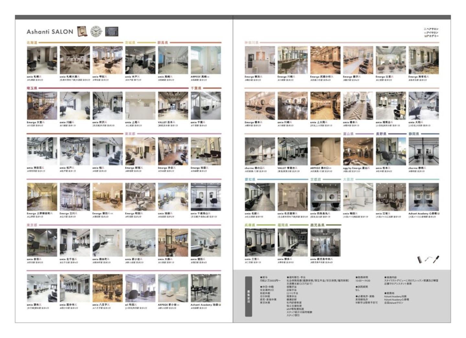Click the wall clock icon beside Ashanti SALON
The image size is (466, 338).
point(96,31)
